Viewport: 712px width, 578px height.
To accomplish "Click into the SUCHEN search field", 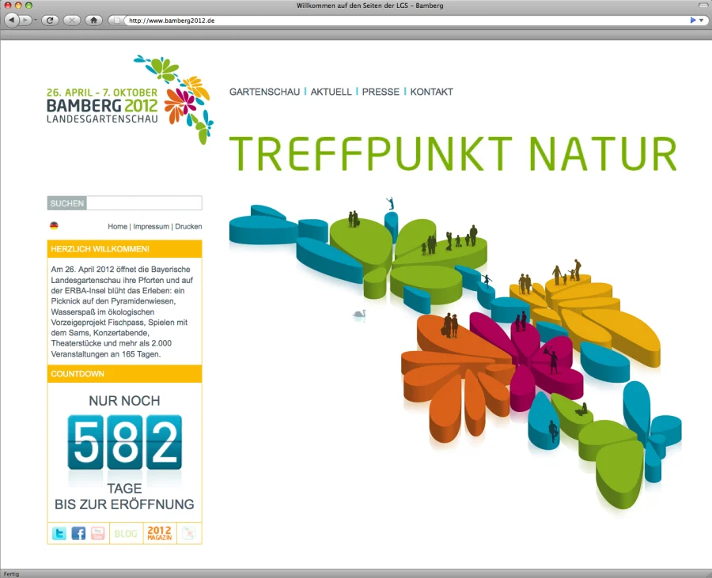I will click(x=144, y=203).
